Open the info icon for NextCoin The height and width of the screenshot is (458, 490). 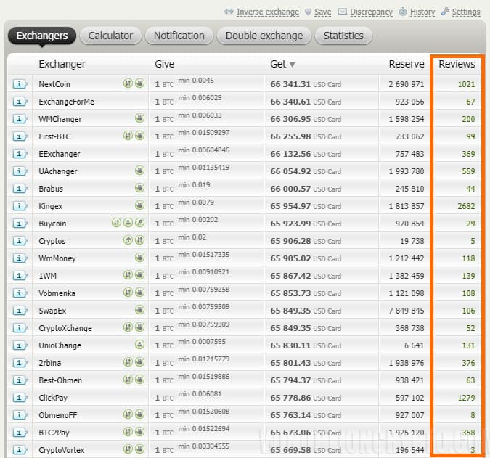click(19, 84)
